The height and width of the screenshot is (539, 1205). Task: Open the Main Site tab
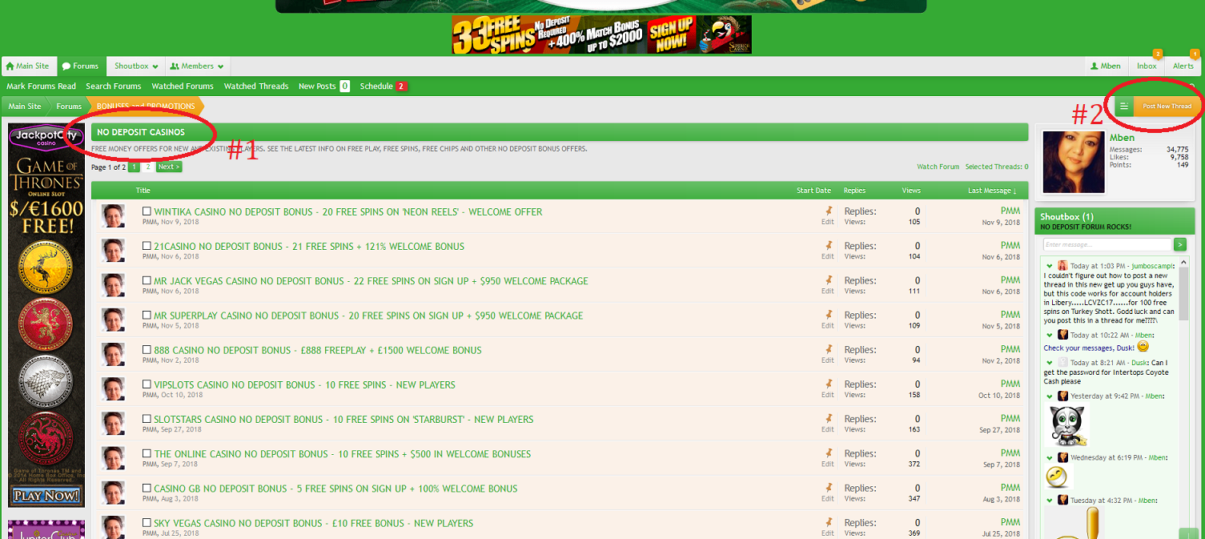(28, 66)
